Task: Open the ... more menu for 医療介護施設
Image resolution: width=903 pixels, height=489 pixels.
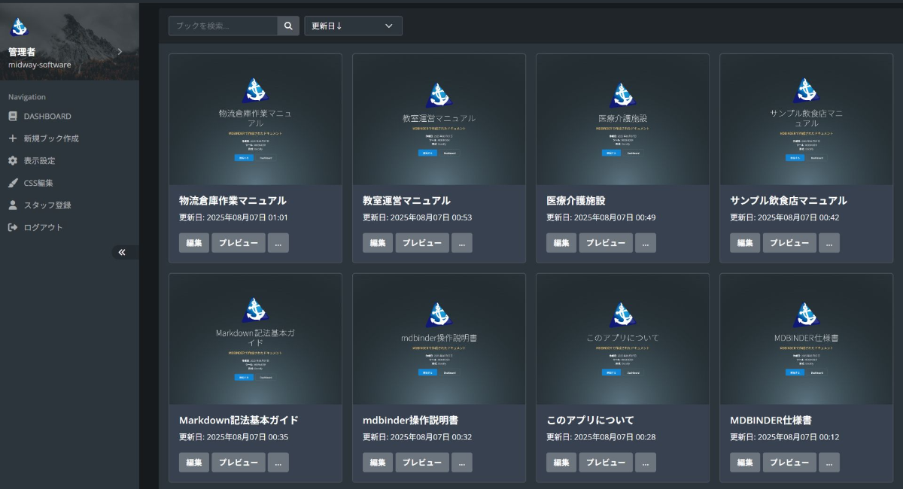Action: [x=645, y=243]
